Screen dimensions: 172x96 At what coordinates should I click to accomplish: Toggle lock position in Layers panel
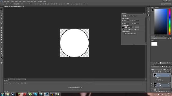click(158, 72)
